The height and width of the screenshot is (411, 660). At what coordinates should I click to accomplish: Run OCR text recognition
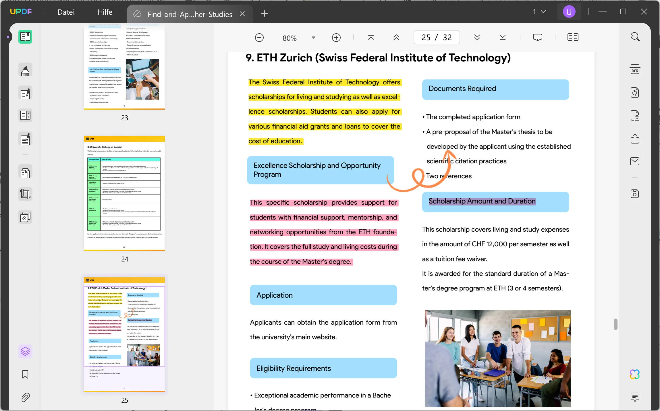pos(635,70)
